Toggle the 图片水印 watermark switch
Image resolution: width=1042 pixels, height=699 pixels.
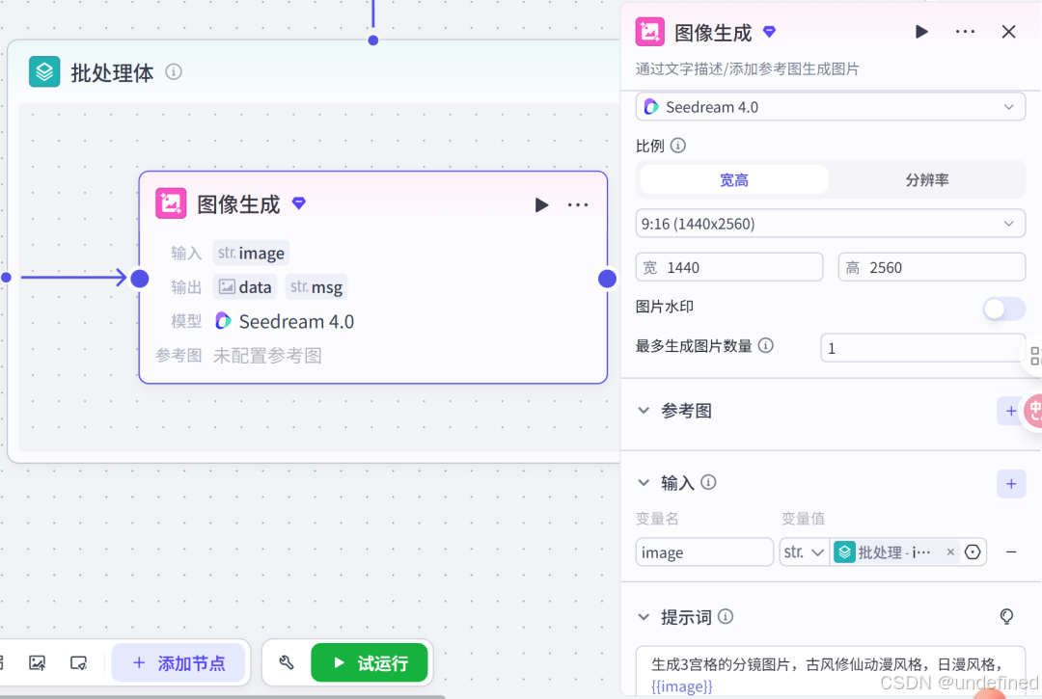tap(1003, 308)
